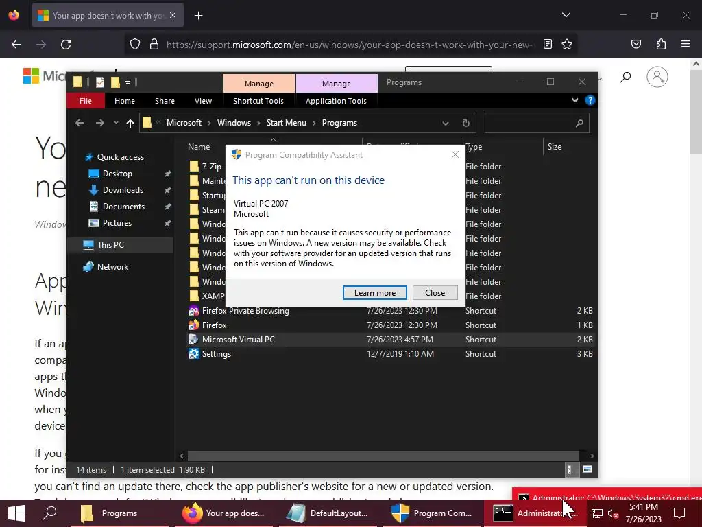
Task: Switch to the Home ribbon tab
Action: (x=125, y=101)
